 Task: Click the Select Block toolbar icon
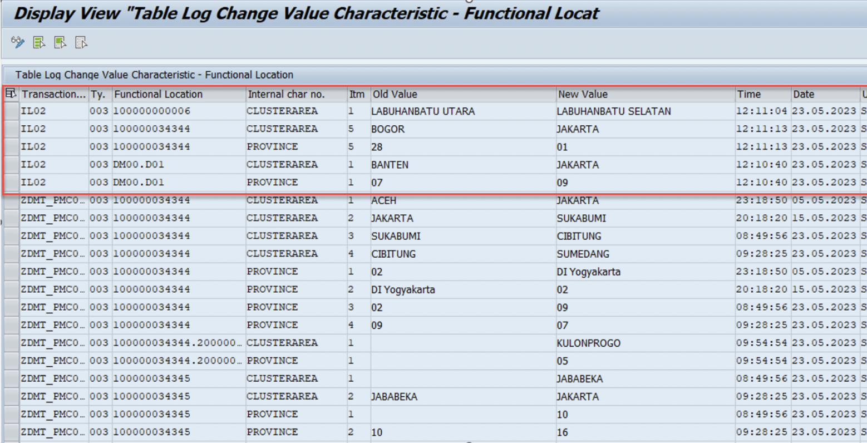pos(60,42)
